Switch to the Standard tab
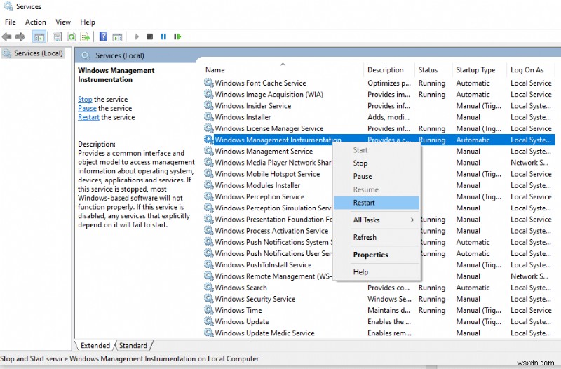561x369 pixels. (133, 345)
